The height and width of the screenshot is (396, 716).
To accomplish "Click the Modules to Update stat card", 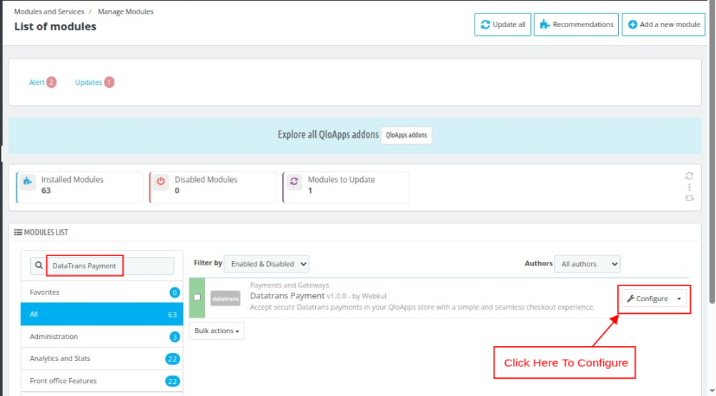I will (346, 187).
